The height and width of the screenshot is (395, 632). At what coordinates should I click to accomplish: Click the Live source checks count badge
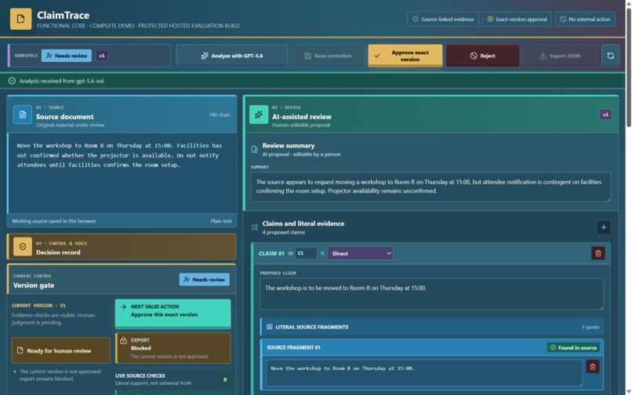pos(225,379)
